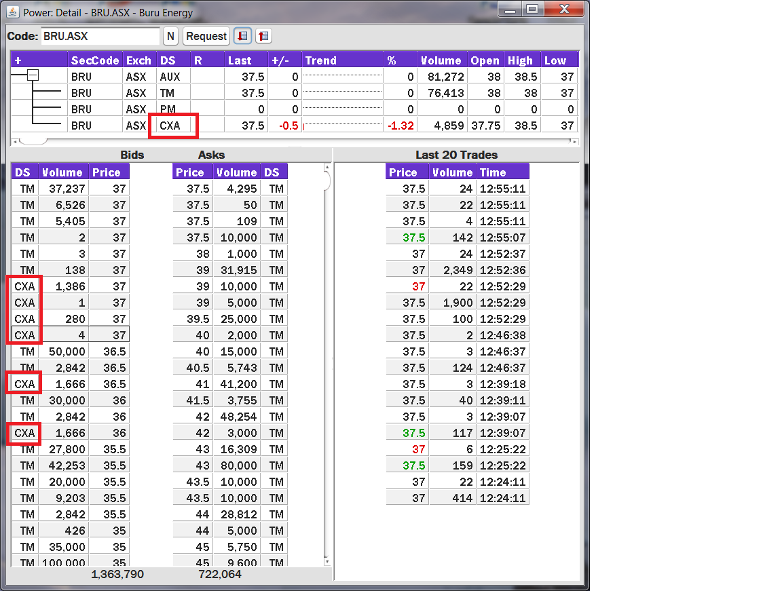The image size is (782, 591).
Task: Click the plus column header in summary table
Action: [39, 60]
